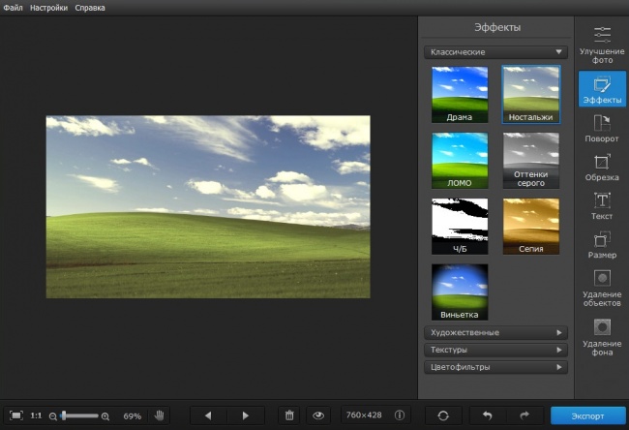Viewport: 629px width, 430px height.
Task: Set zoom to 1:1 actual size
Action: coord(36,415)
